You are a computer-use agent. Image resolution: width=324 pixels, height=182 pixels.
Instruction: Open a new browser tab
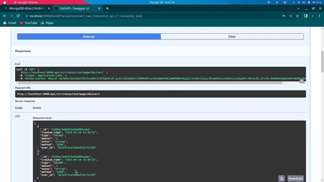(x=107, y=9)
